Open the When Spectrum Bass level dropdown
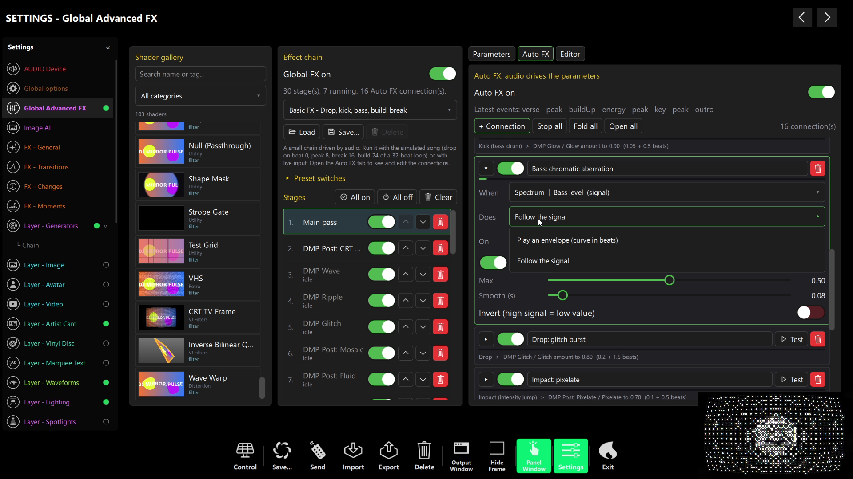Image resolution: width=853 pixels, height=479 pixels. [x=667, y=192]
